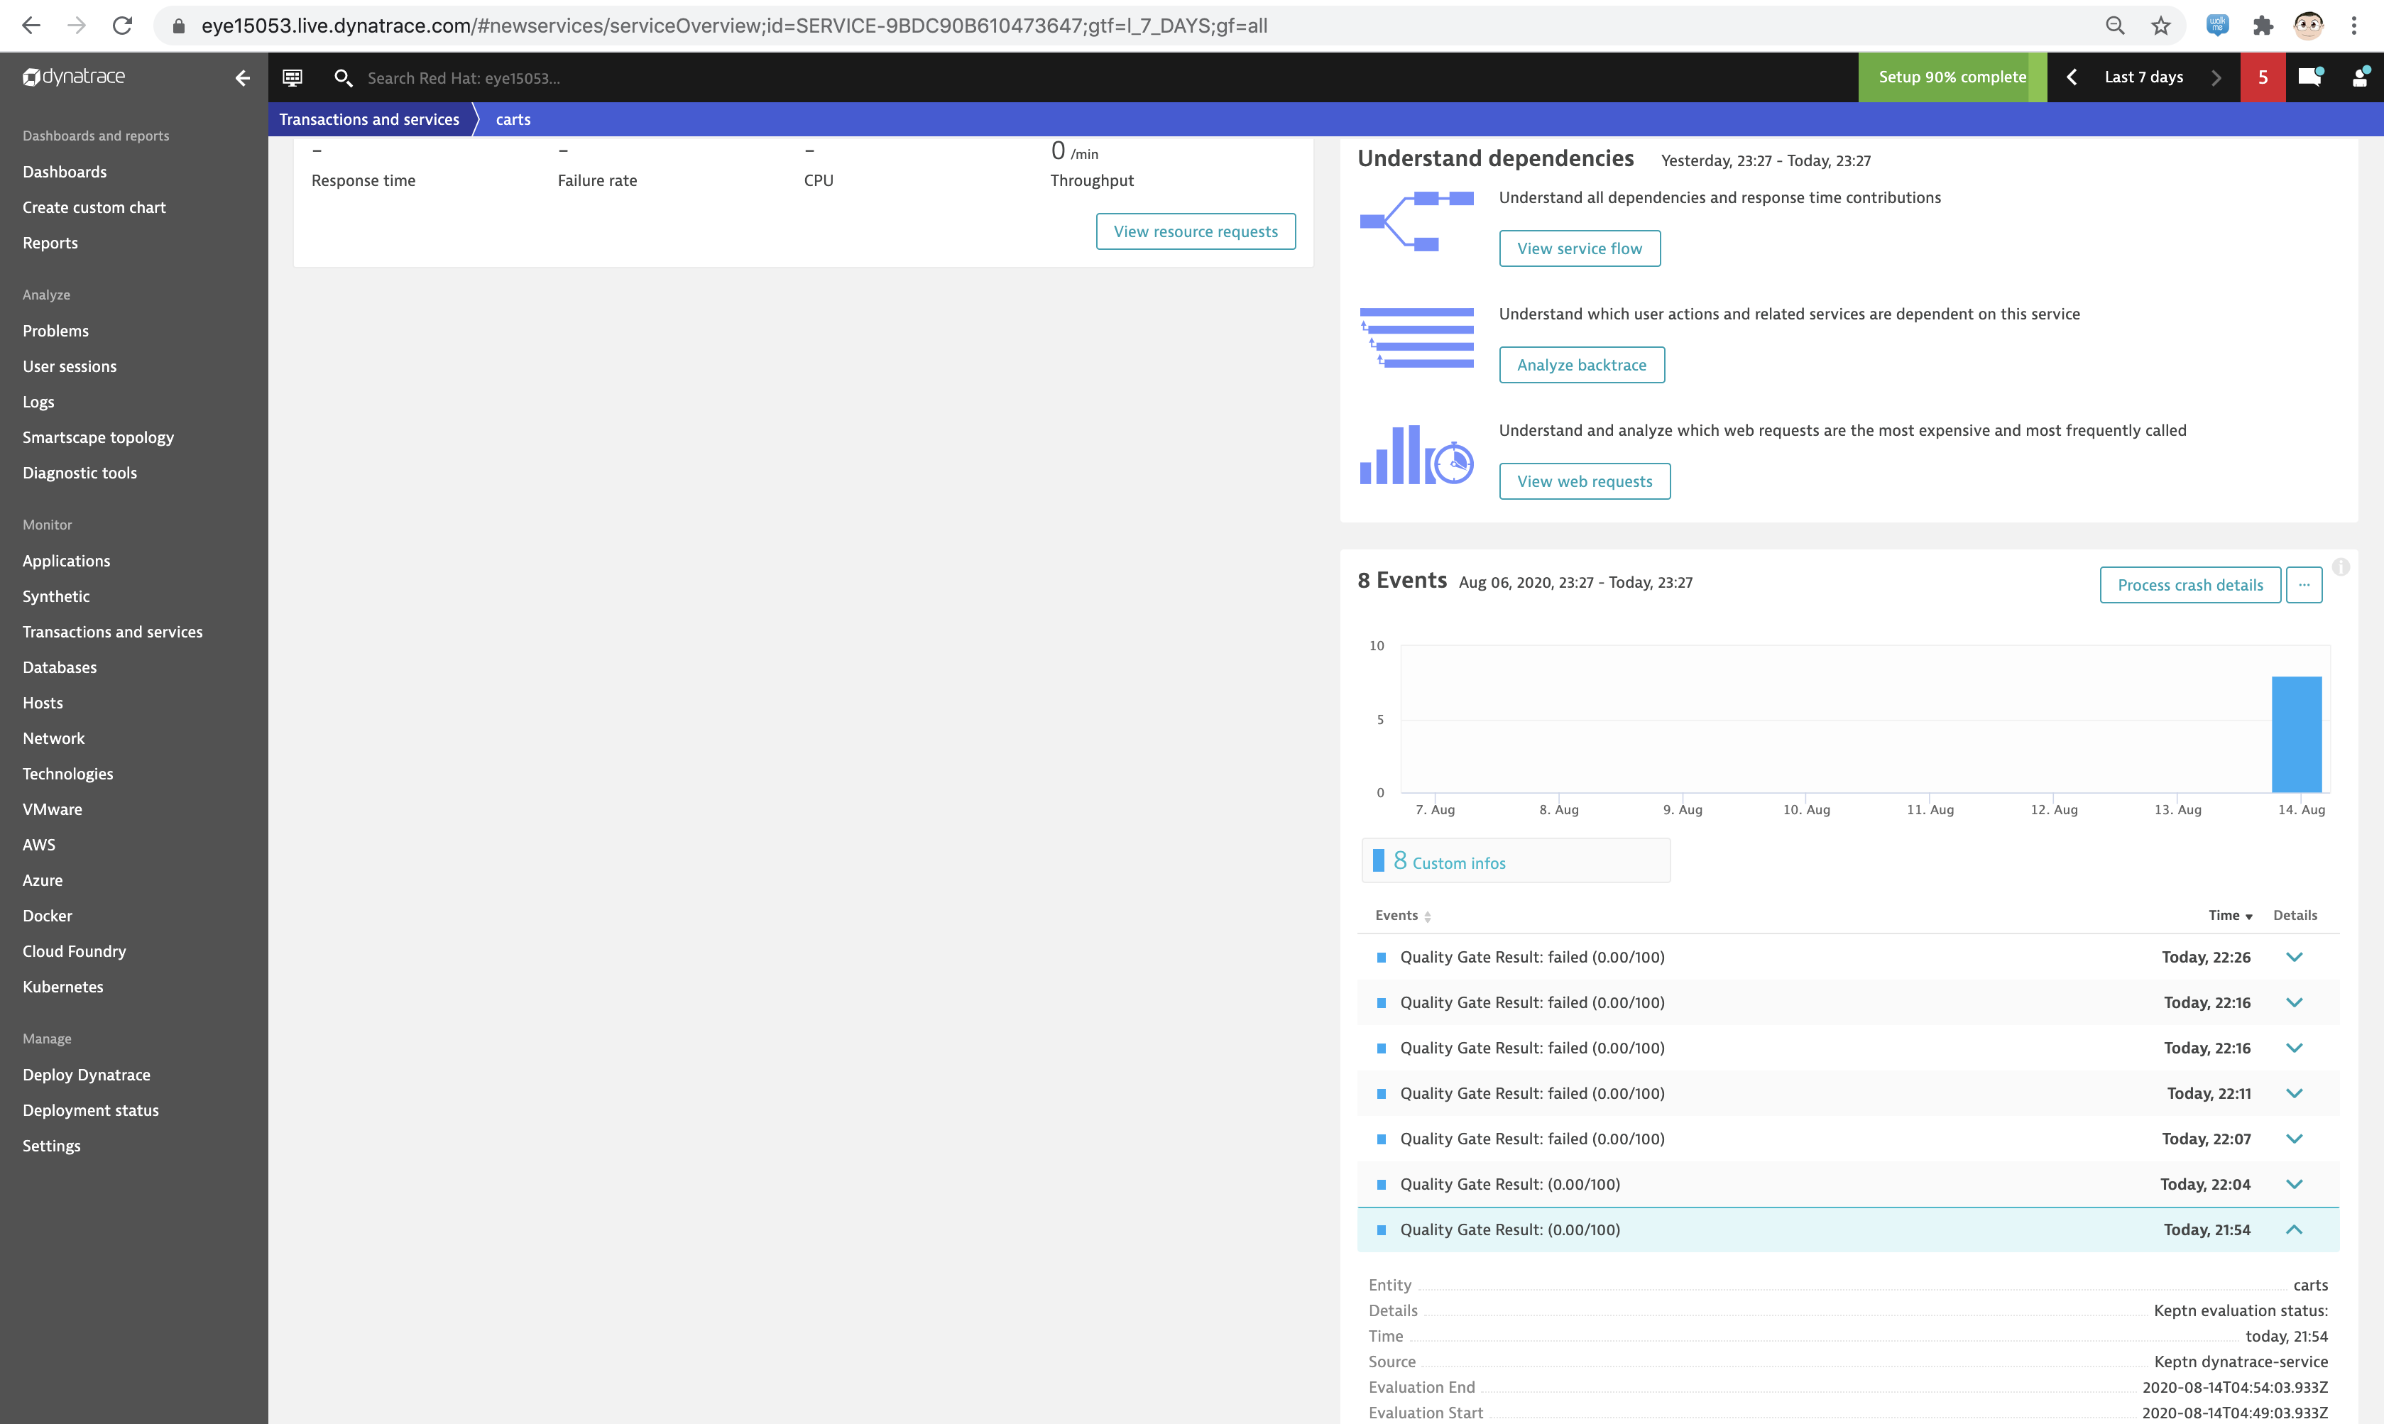Viewport: 2384px width, 1424px height.
Task: Click View service flow button
Action: point(1579,248)
